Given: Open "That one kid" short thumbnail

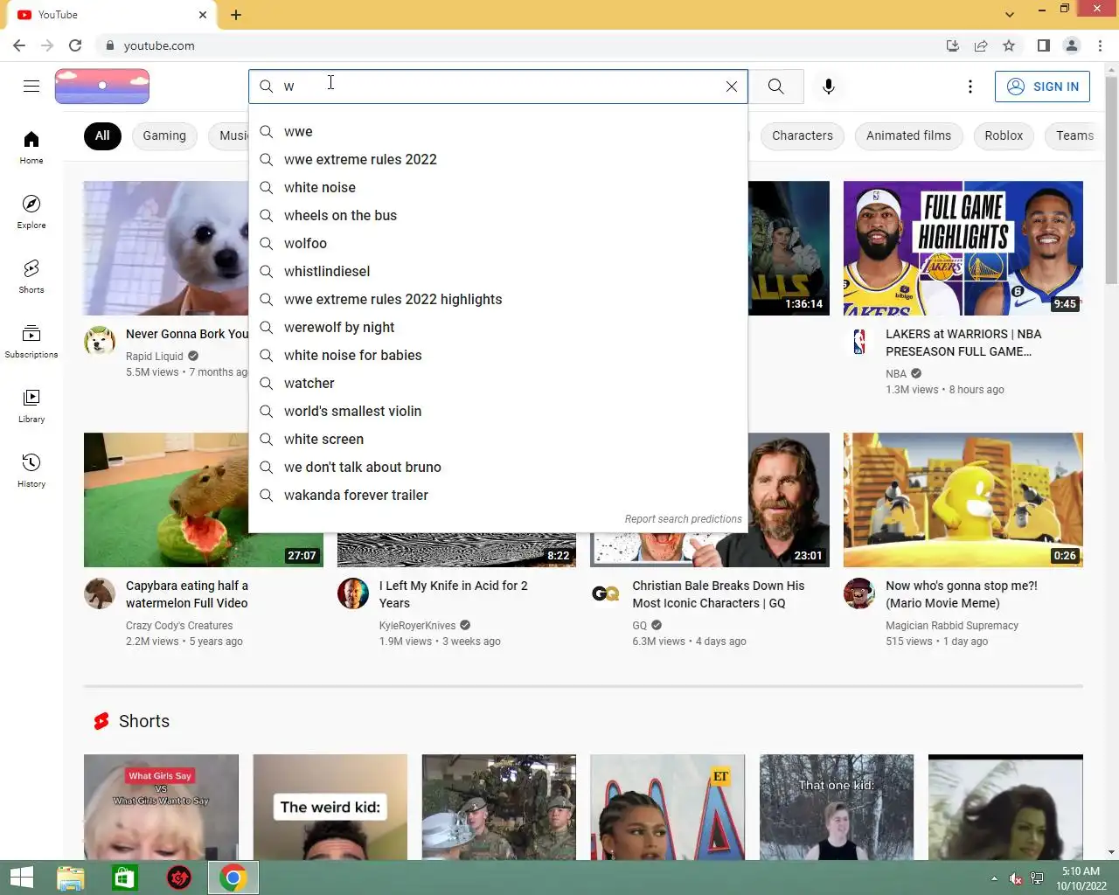Looking at the screenshot, I should [837, 808].
